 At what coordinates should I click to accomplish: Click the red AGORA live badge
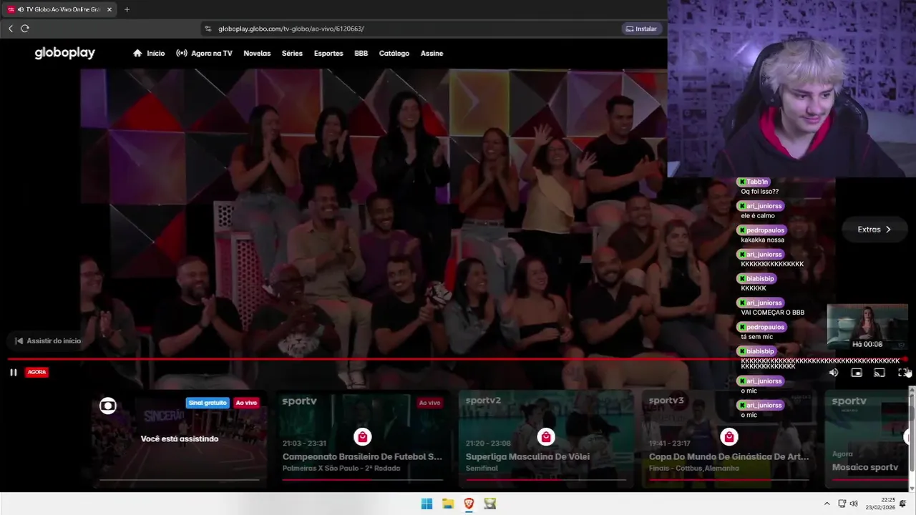click(x=36, y=372)
